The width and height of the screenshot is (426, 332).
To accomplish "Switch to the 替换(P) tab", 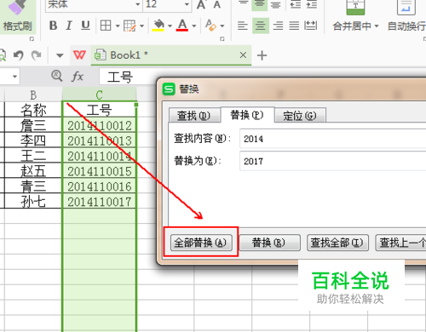I will [x=247, y=115].
